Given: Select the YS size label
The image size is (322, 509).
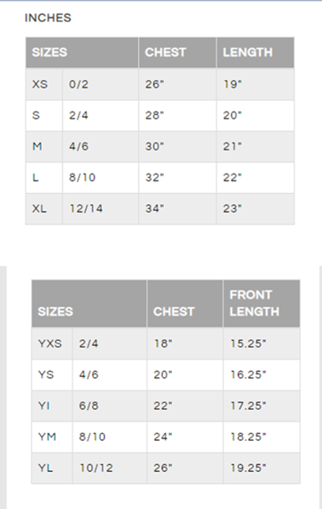Looking at the screenshot, I should click(x=46, y=374).
